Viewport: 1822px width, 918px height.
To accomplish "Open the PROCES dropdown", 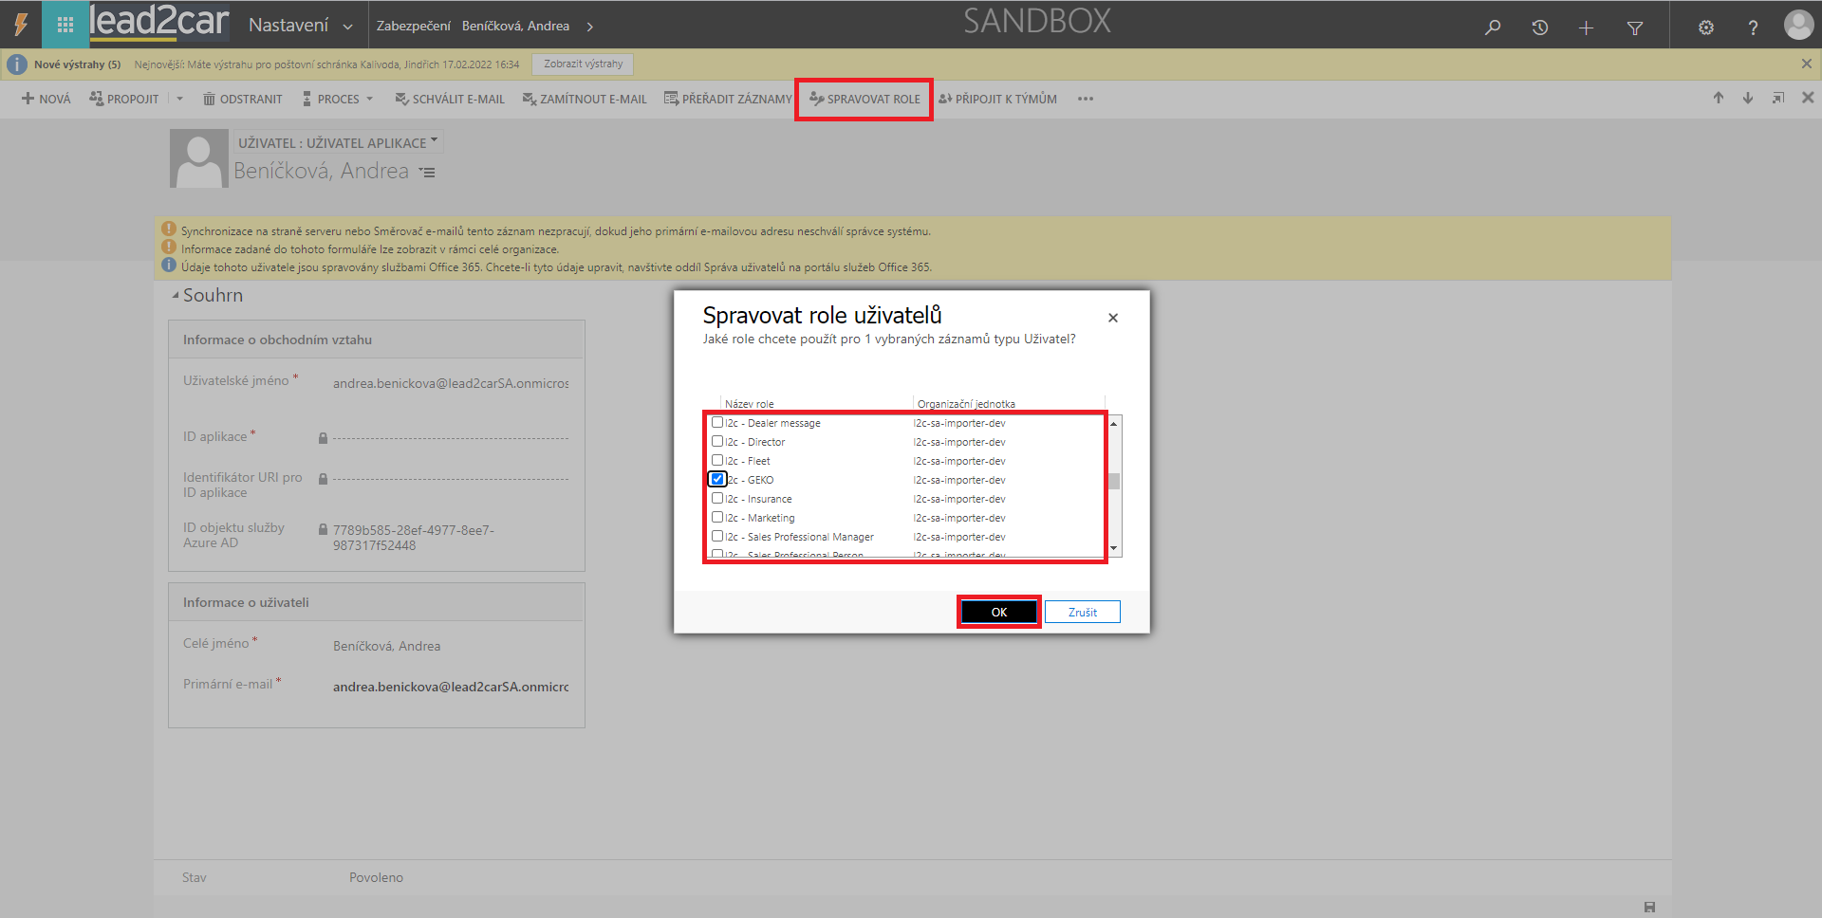I will 338,99.
